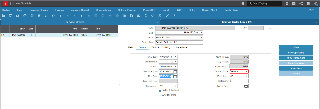Open the Customer Service menu
The width and height of the screenshot is (320, 109).
pos(40,10)
